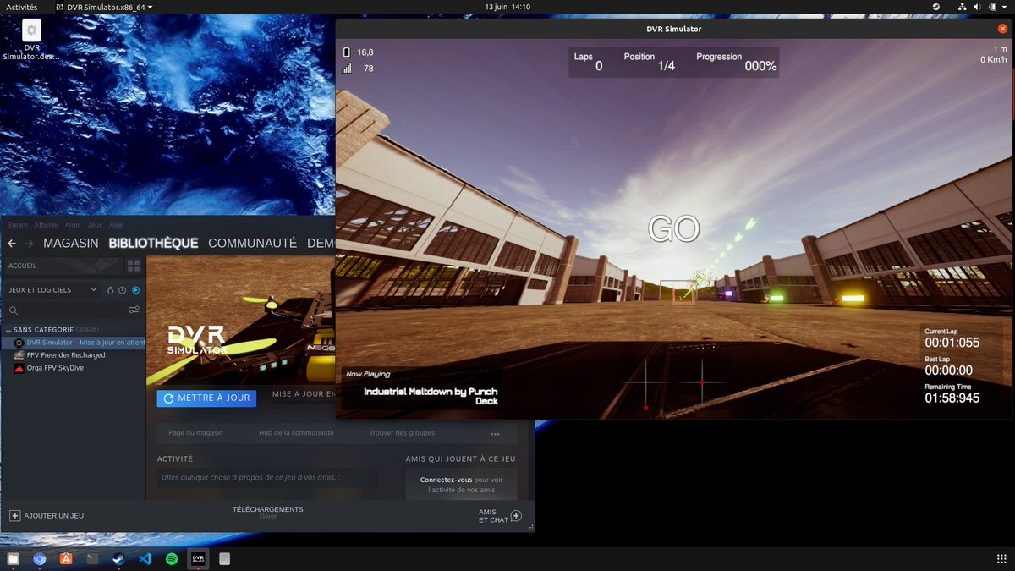
Task: Switch Steam library to grid collections view
Action: (x=134, y=266)
